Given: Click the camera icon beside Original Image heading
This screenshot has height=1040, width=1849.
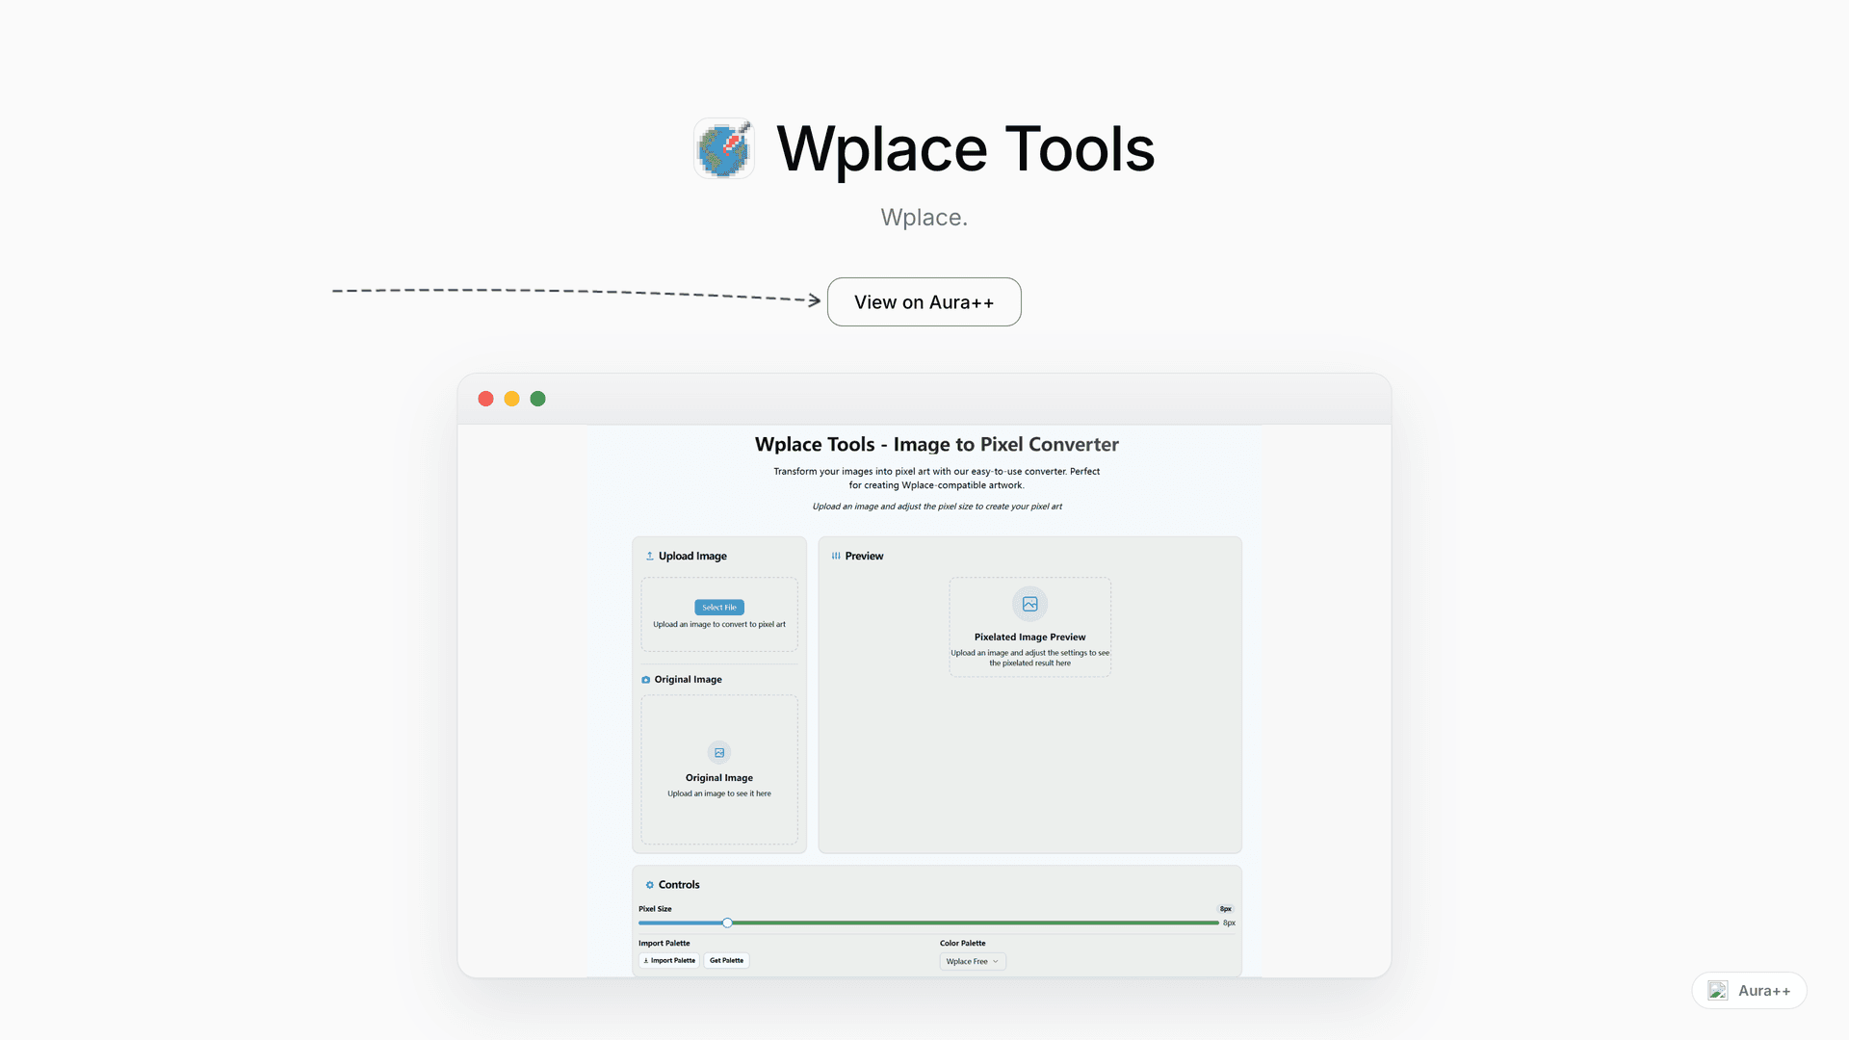Looking at the screenshot, I should 645,680.
